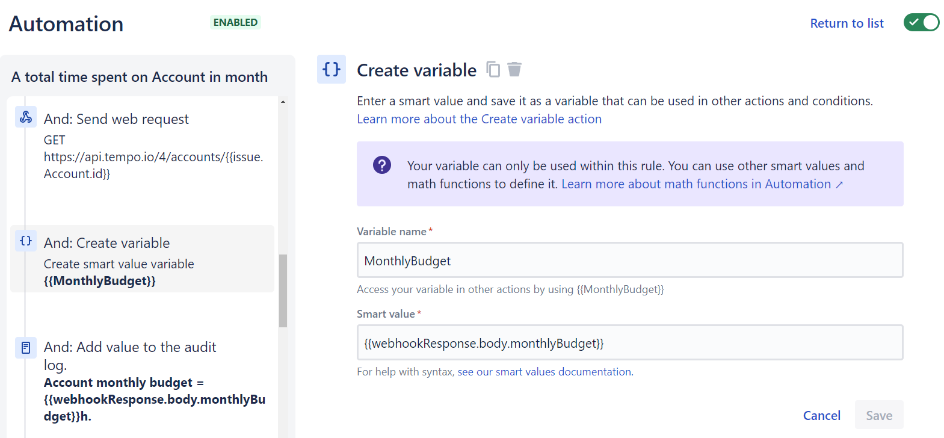Open the smart values documentation link
This screenshot has width=944, height=438.
click(x=544, y=372)
